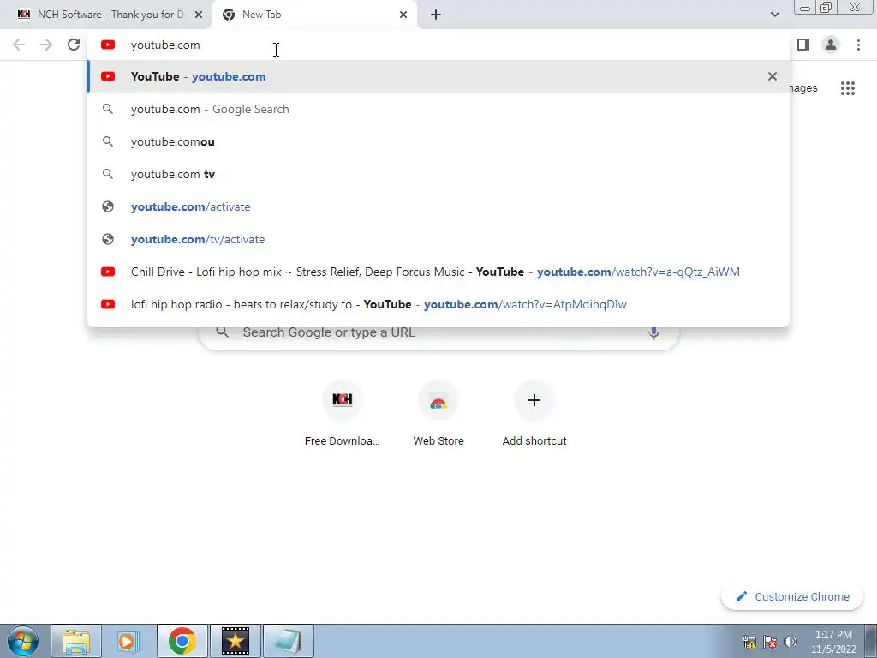Close the New Tab tab
This screenshot has height=658, width=877.
click(403, 15)
